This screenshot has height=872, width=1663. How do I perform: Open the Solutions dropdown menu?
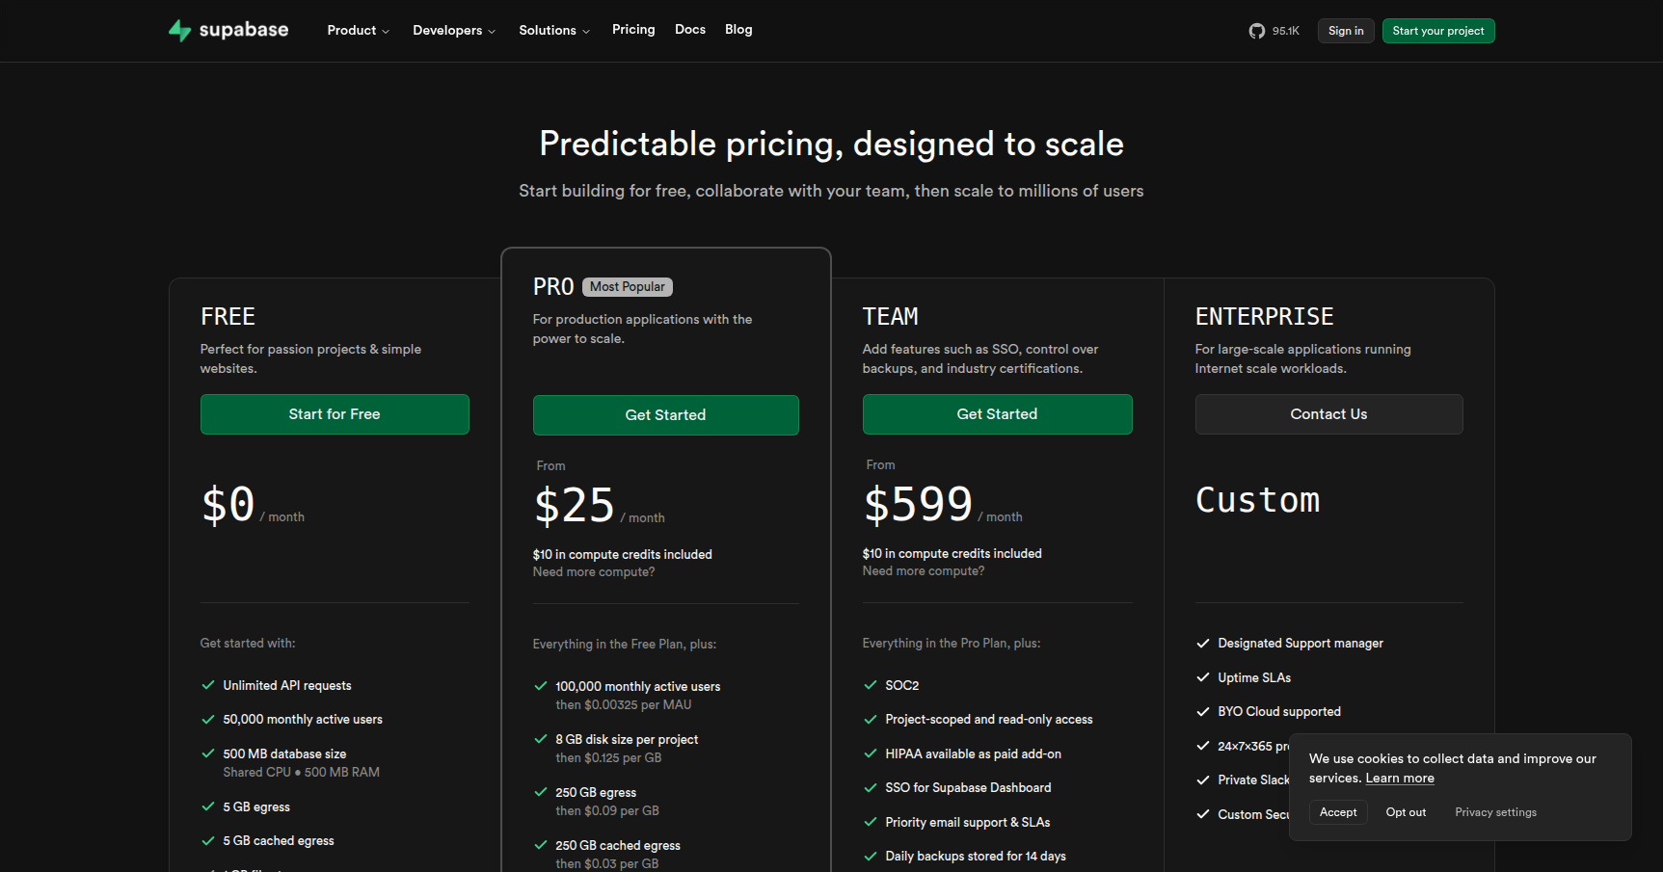[x=553, y=31]
